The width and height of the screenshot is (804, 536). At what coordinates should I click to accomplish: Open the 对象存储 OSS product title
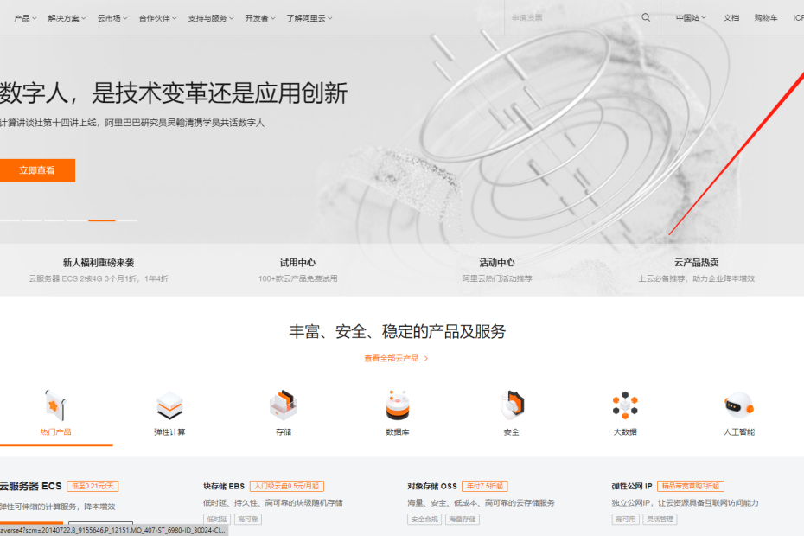point(431,486)
